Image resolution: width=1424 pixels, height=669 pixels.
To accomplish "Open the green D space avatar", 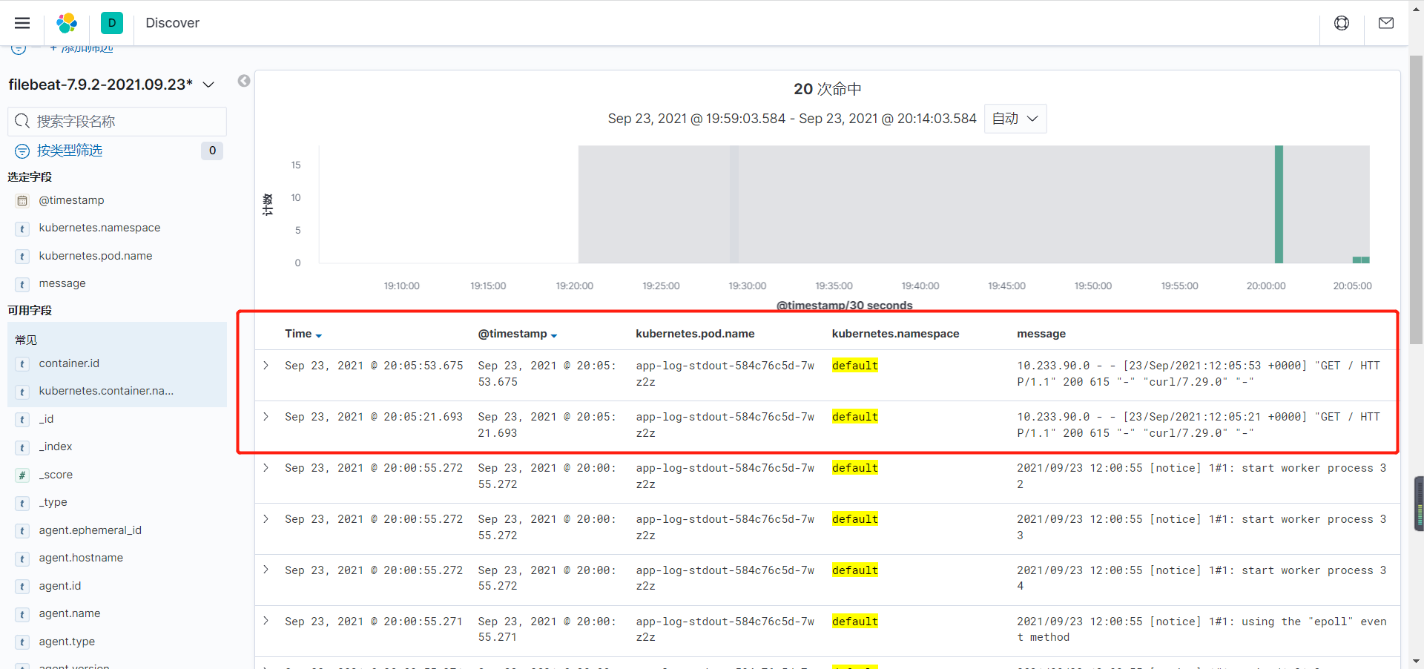I will 112,23.
